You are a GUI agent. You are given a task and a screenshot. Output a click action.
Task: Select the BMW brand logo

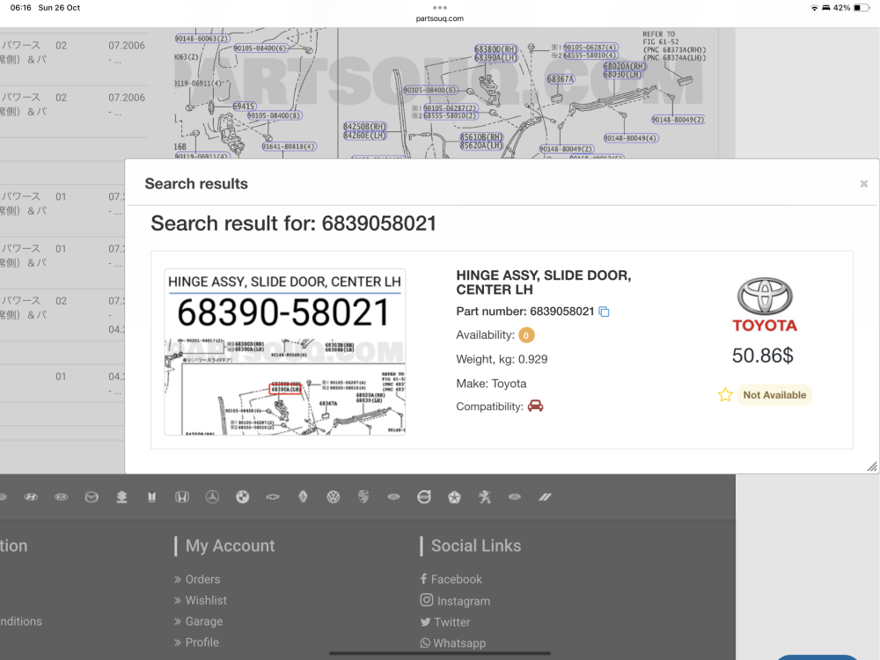[x=243, y=496]
